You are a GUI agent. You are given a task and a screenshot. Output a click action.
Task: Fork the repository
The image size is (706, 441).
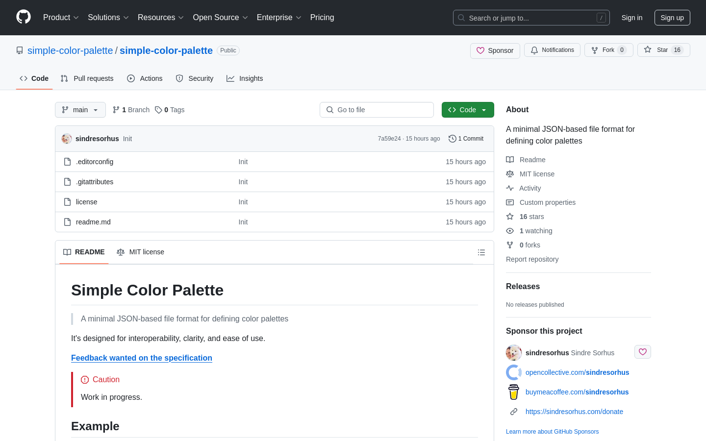tap(609, 50)
